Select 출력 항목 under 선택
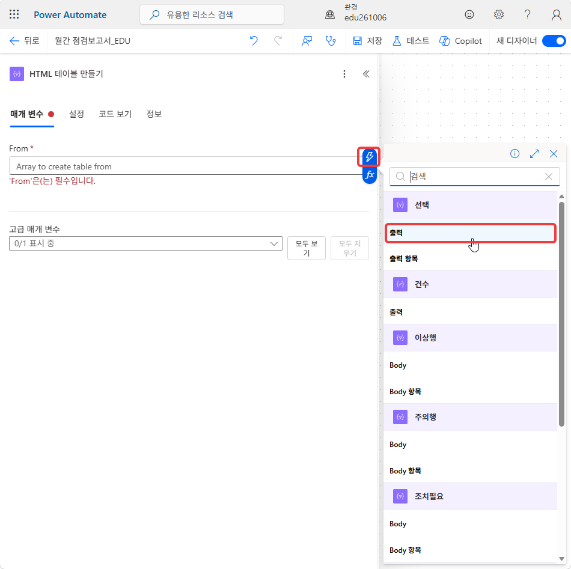Screen dimensions: 571x569 [470, 259]
